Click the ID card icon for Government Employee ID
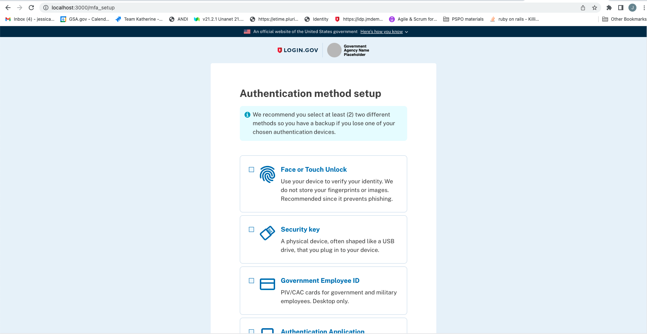This screenshot has width=647, height=334. point(267,284)
